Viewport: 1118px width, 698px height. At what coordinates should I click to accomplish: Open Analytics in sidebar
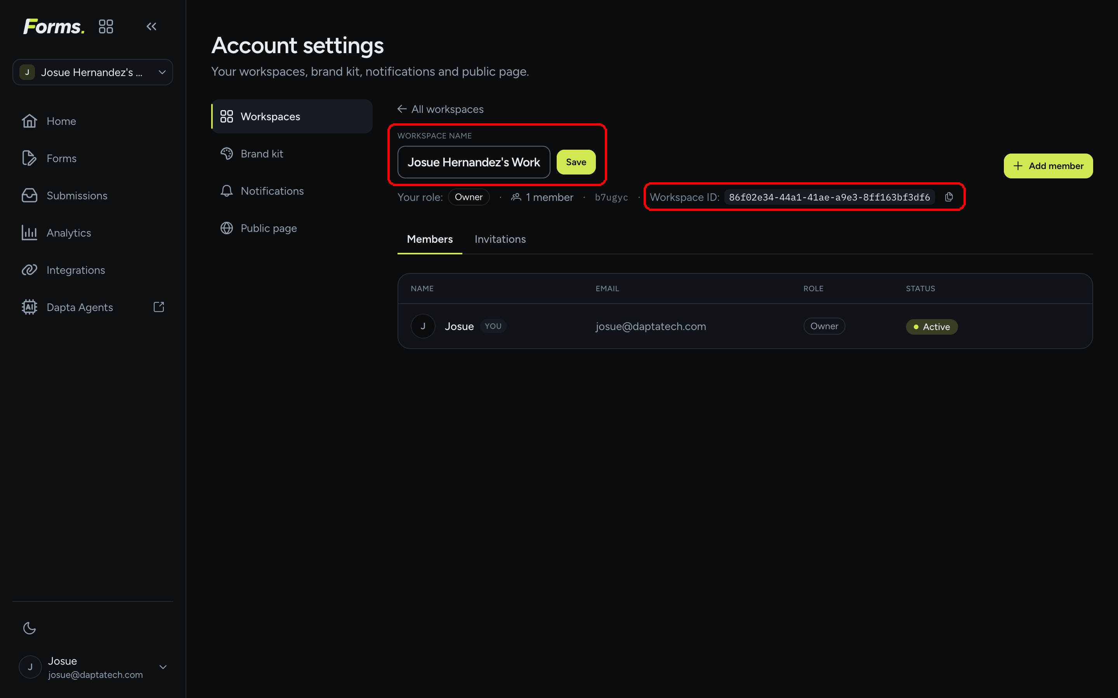coord(92,233)
